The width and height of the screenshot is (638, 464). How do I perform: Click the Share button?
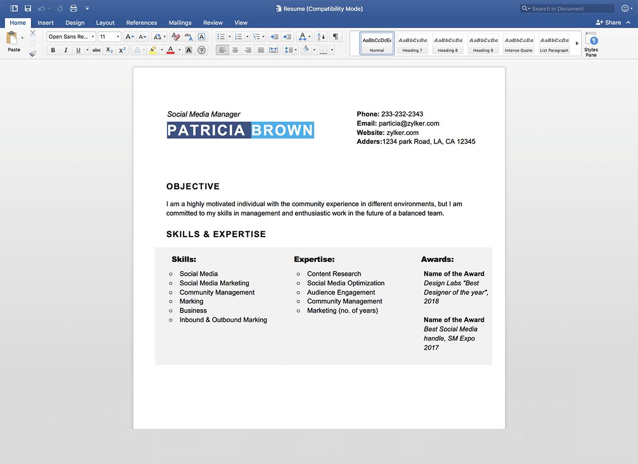point(608,22)
